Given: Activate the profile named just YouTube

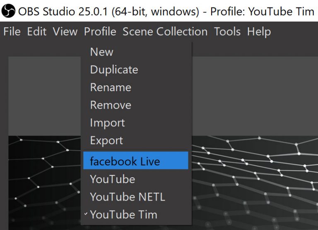Looking at the screenshot, I should [112, 179].
